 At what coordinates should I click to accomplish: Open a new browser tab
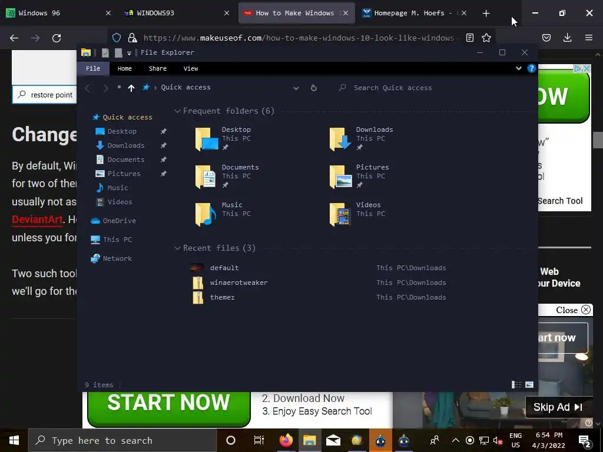coord(486,14)
